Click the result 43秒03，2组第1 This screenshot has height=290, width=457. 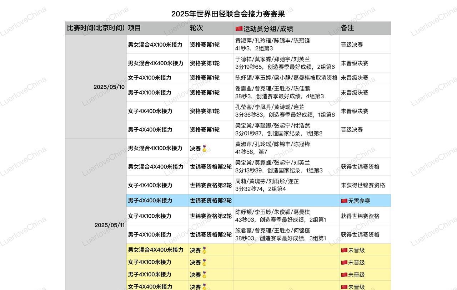click(281, 219)
